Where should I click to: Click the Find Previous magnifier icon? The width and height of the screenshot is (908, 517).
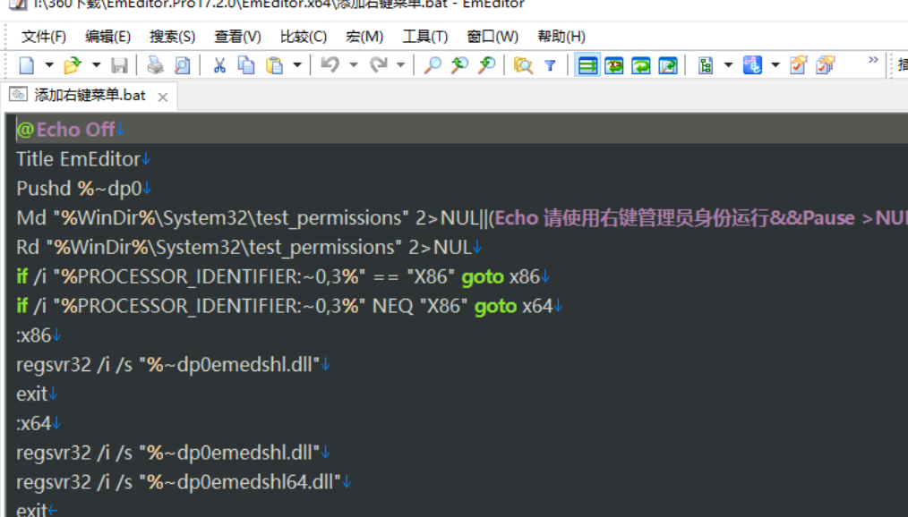coord(486,65)
